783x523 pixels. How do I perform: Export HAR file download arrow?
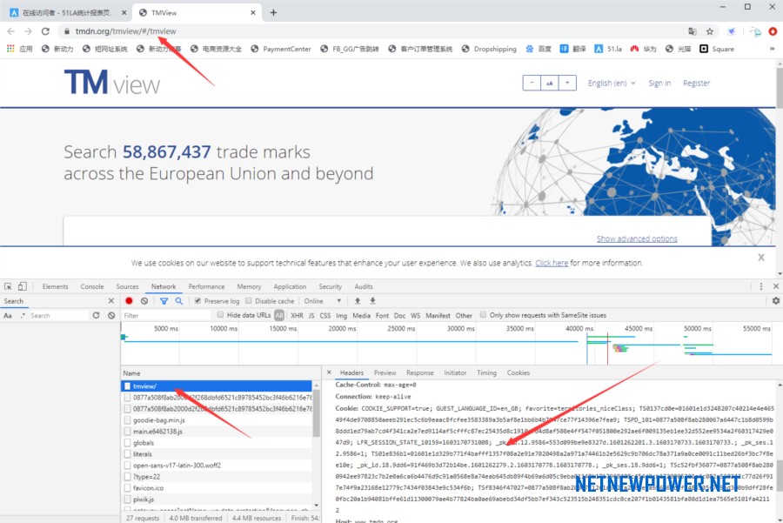372,301
